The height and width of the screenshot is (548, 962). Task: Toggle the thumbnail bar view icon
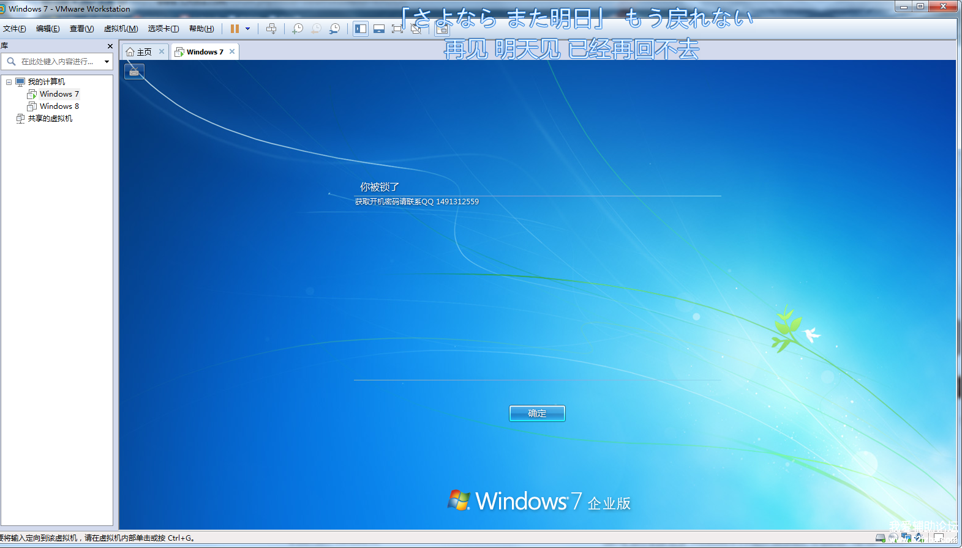pyautogui.click(x=379, y=29)
